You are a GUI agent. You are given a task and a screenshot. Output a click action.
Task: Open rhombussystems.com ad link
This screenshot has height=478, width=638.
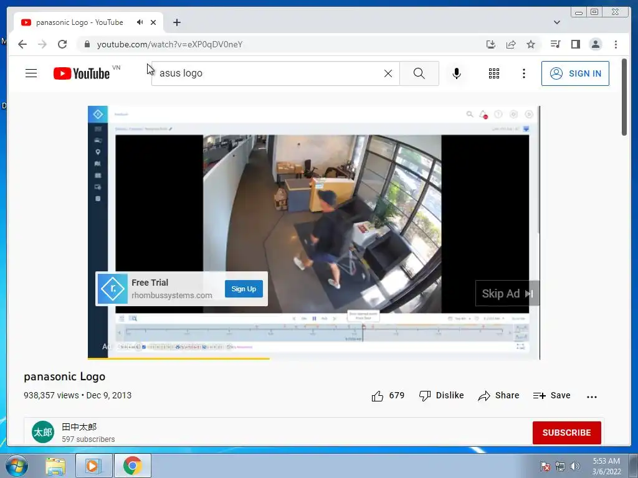(172, 296)
